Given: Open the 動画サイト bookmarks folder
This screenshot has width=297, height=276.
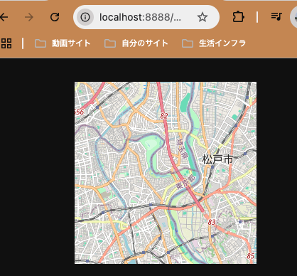Looking at the screenshot, I should (x=63, y=43).
